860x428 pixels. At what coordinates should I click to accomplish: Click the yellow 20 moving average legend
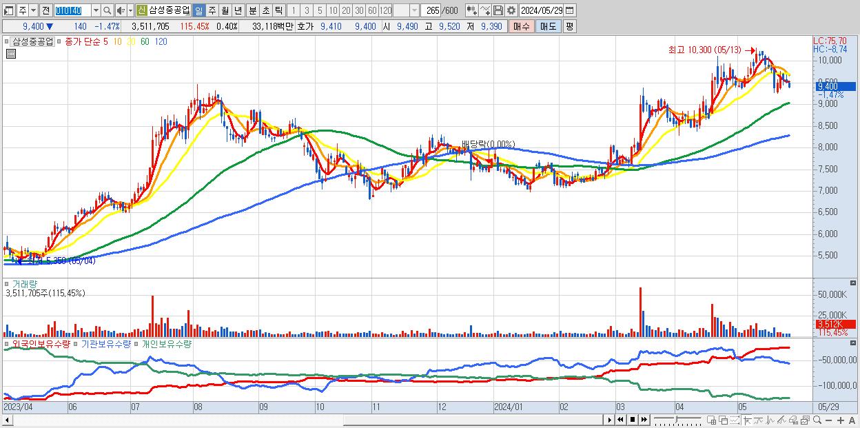pyautogui.click(x=131, y=41)
